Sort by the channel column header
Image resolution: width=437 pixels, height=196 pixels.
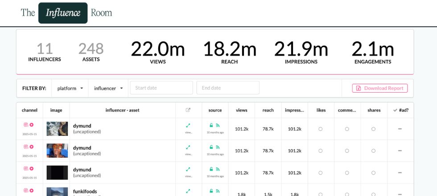point(29,110)
